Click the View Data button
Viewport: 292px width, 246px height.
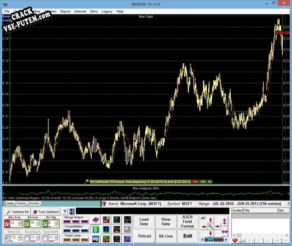tap(166, 221)
